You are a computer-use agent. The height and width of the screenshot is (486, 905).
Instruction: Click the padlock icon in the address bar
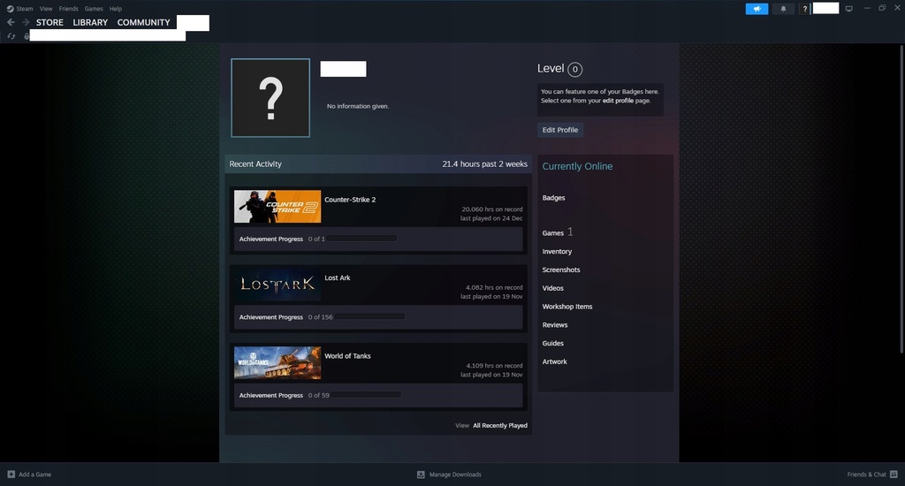coord(27,35)
